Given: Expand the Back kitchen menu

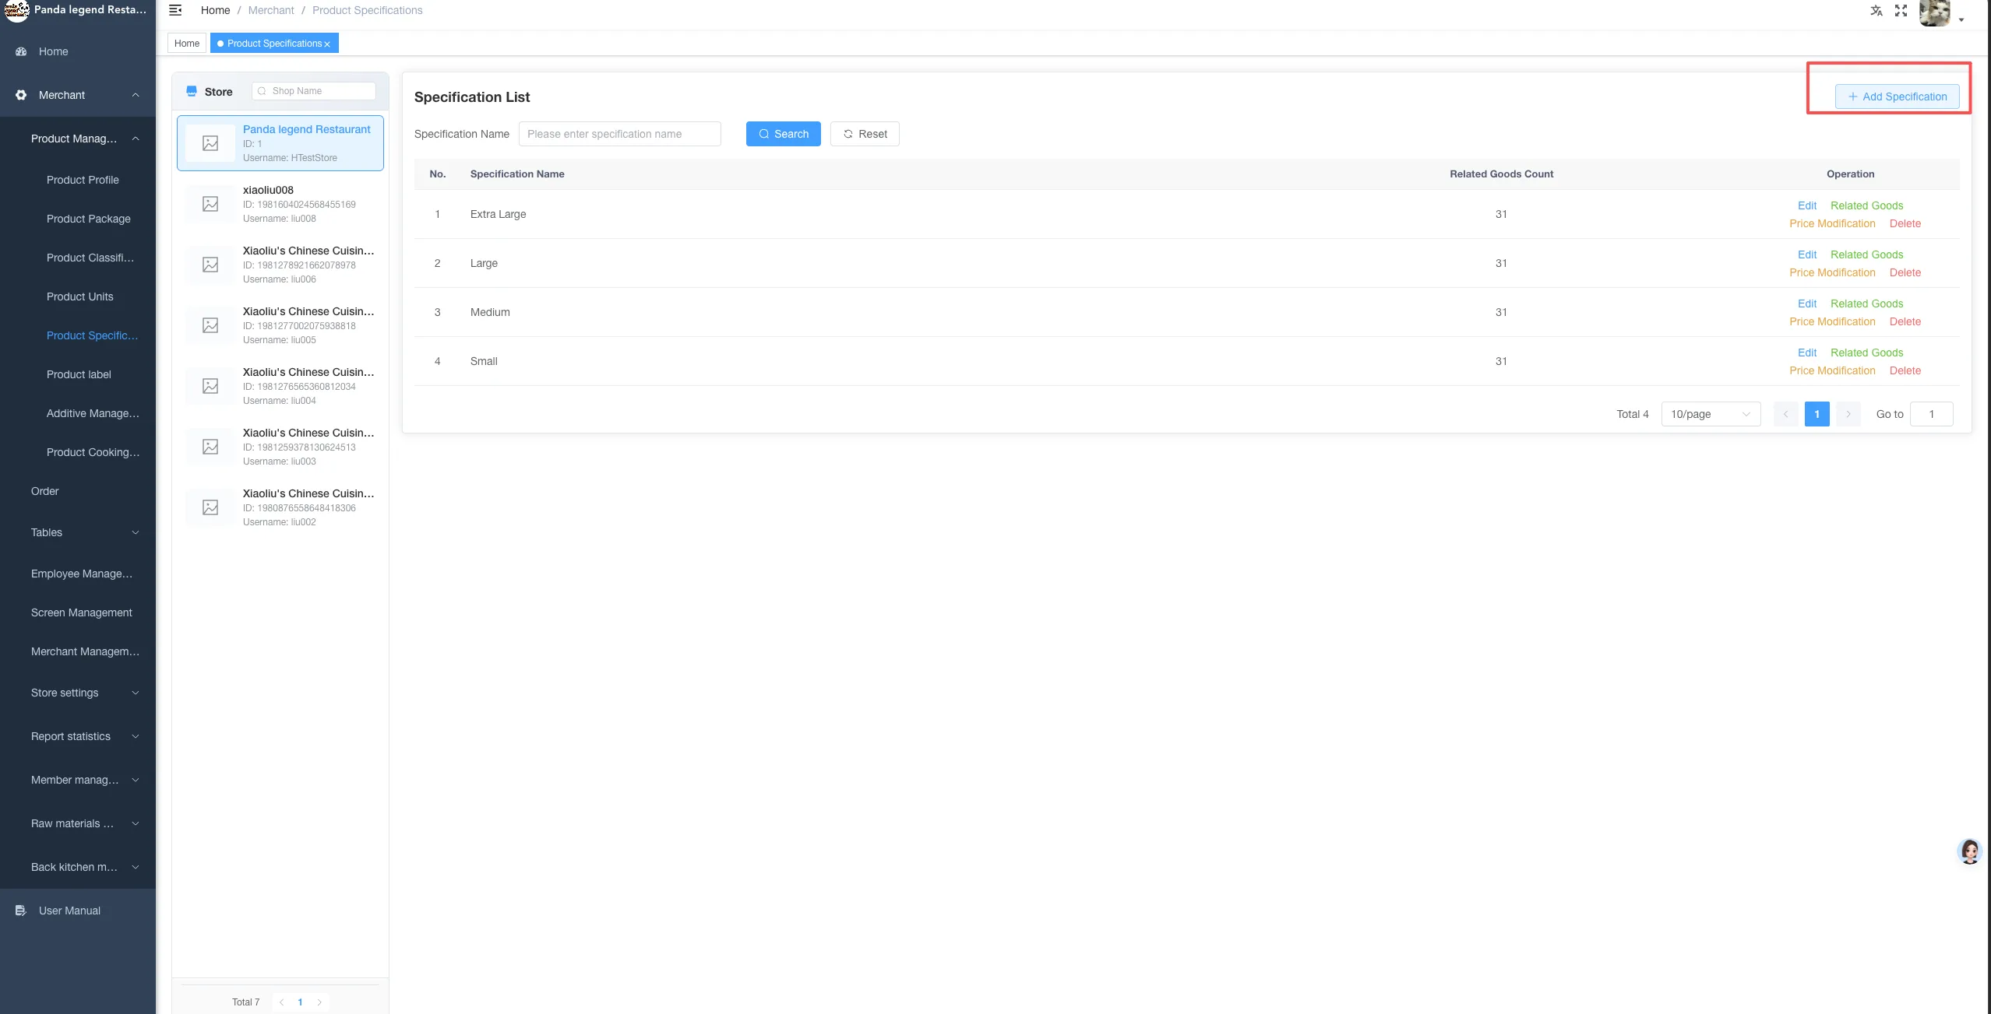Looking at the screenshot, I should 136,867.
